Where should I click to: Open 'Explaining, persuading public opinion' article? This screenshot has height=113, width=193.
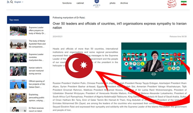[x=37, y=97]
